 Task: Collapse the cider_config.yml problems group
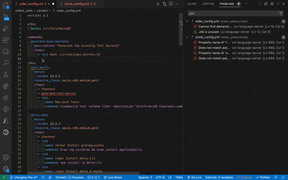point(187,21)
